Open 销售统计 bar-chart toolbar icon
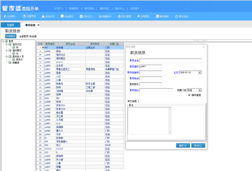This screenshot has width=252, height=171. 100,16
